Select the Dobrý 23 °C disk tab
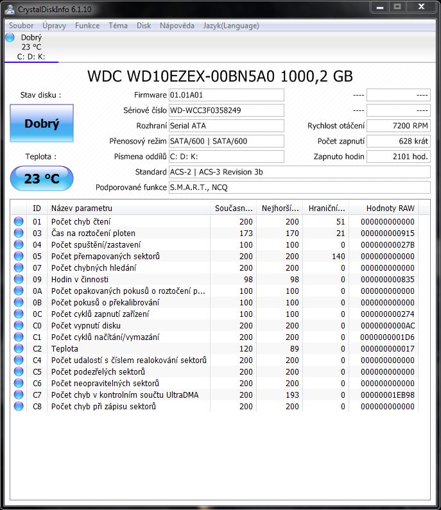The width and height of the screenshot is (441, 510). 31,47
